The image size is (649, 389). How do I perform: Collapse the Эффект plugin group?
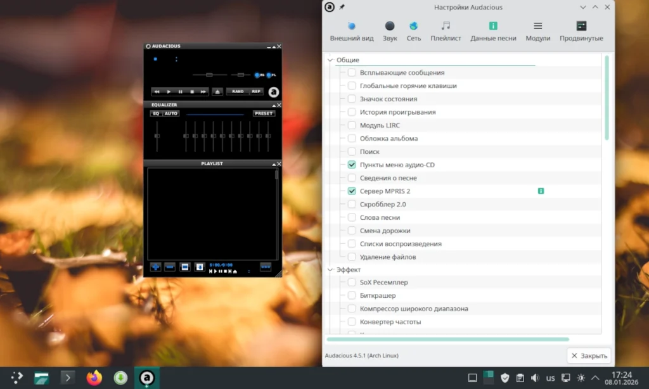[330, 270]
